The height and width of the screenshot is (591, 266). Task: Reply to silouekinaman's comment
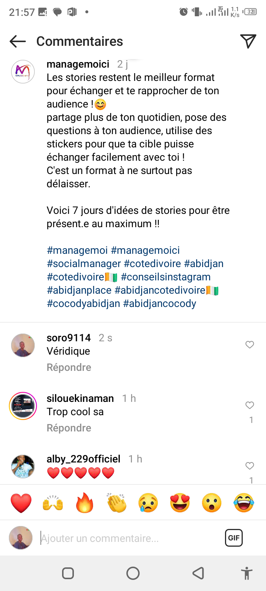(x=69, y=428)
